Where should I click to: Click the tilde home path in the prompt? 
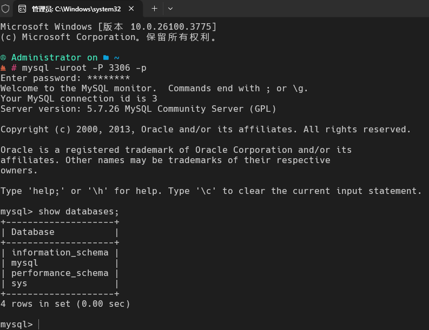pos(117,58)
